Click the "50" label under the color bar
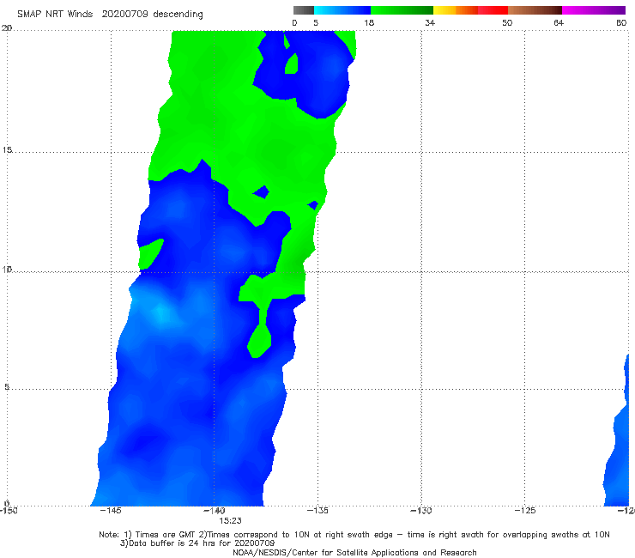635x558 pixels. click(x=507, y=23)
